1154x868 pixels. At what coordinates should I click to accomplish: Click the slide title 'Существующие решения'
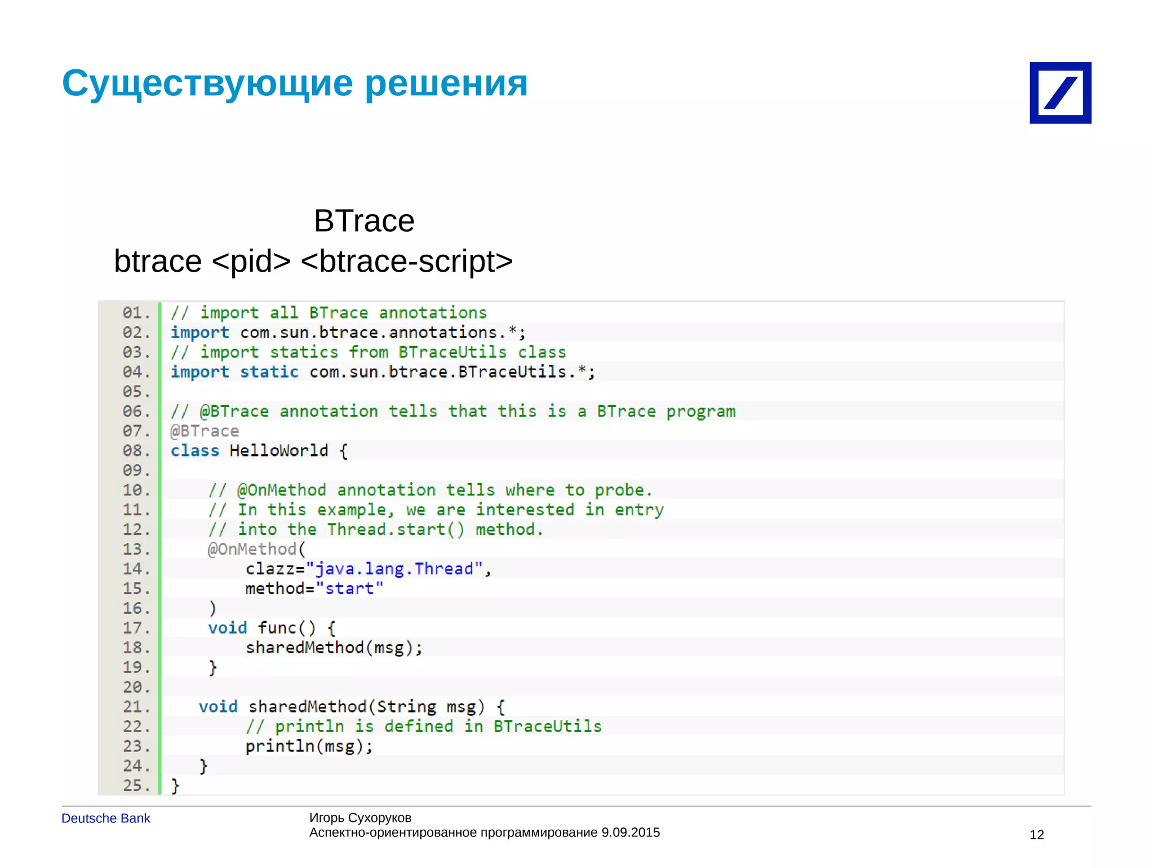pyautogui.click(x=295, y=84)
